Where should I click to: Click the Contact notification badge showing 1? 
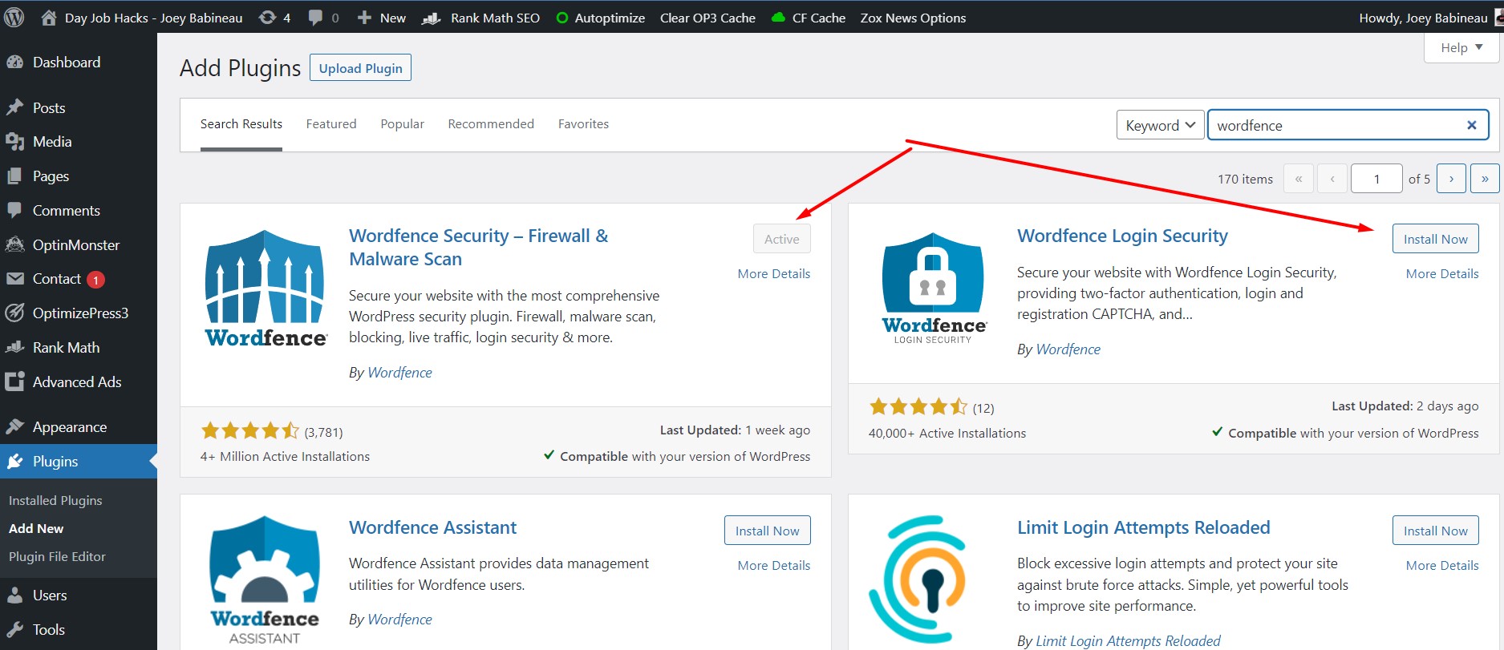pos(95,280)
